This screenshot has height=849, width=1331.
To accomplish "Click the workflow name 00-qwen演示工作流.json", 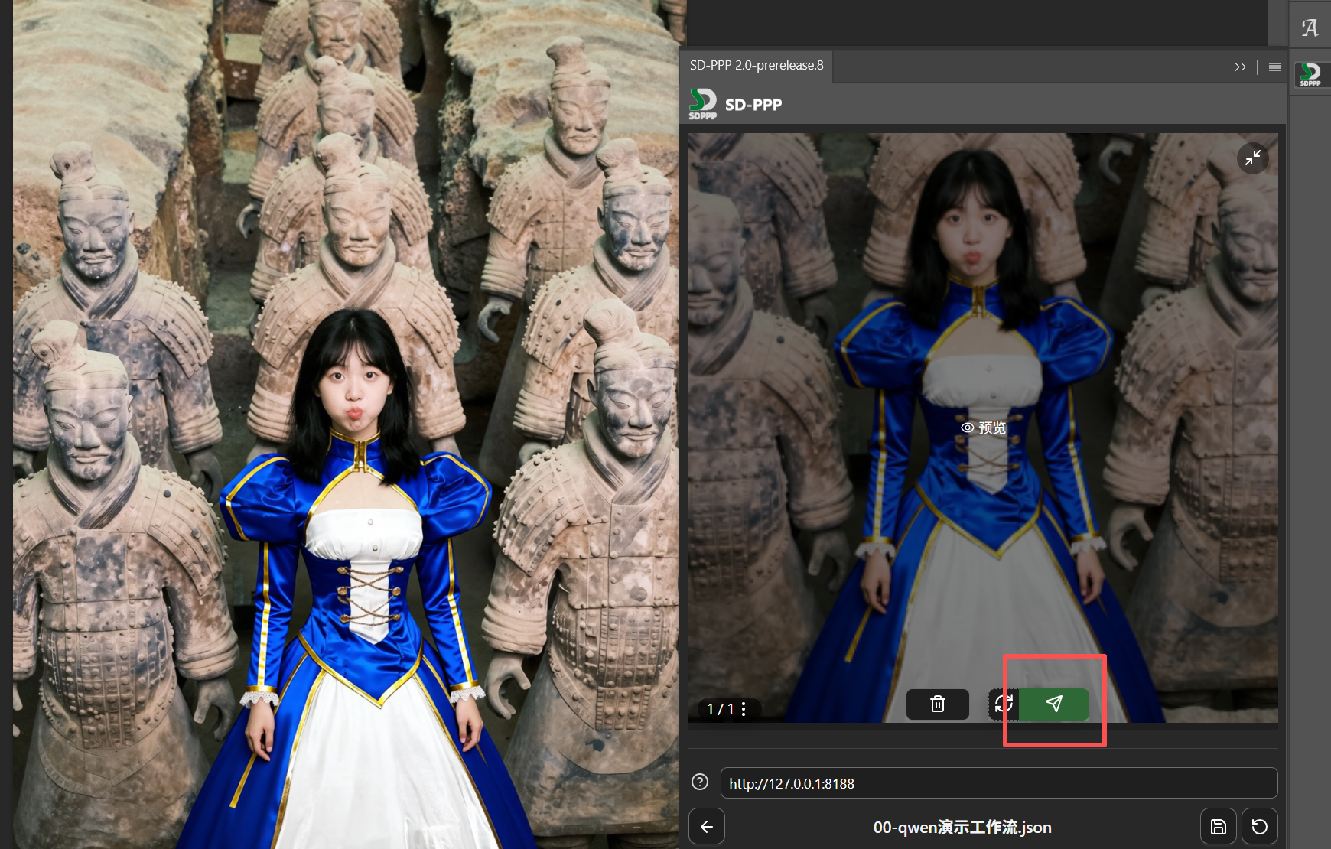I will (962, 827).
